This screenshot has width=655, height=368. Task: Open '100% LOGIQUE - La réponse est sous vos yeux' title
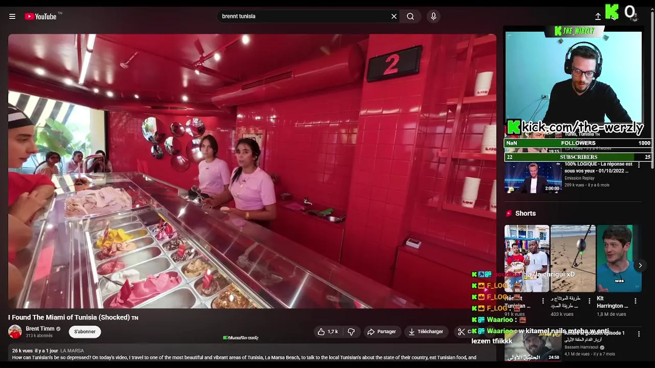tap(598, 168)
